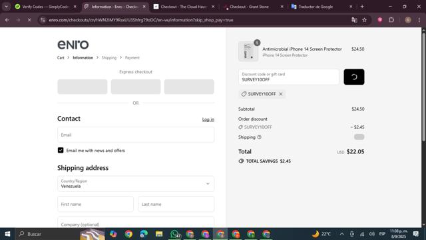
Task: Open the tab search dropdown arrow
Action: coord(6,7)
